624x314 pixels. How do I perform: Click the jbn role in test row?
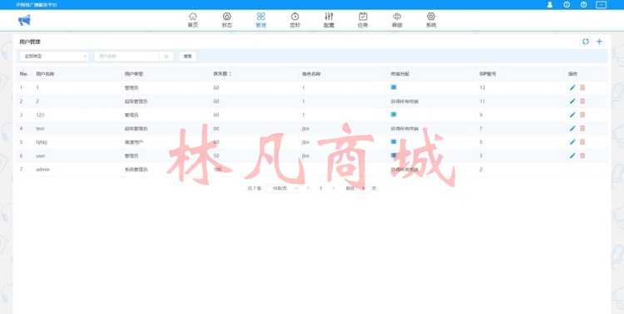pyautogui.click(x=305, y=129)
